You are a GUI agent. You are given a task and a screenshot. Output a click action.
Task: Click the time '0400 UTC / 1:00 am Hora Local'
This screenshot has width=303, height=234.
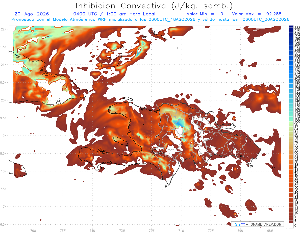(114, 14)
